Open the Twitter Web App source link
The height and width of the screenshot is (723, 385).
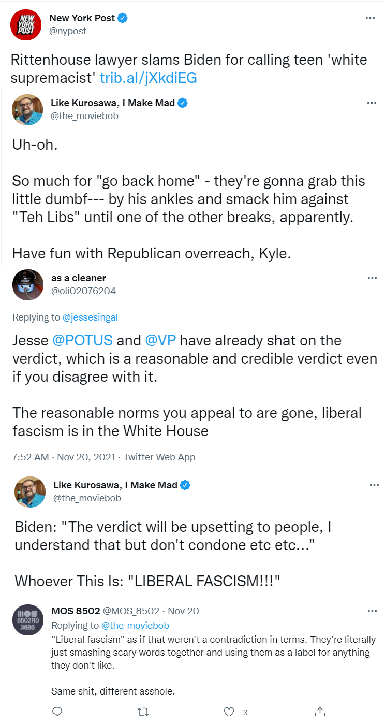click(159, 457)
